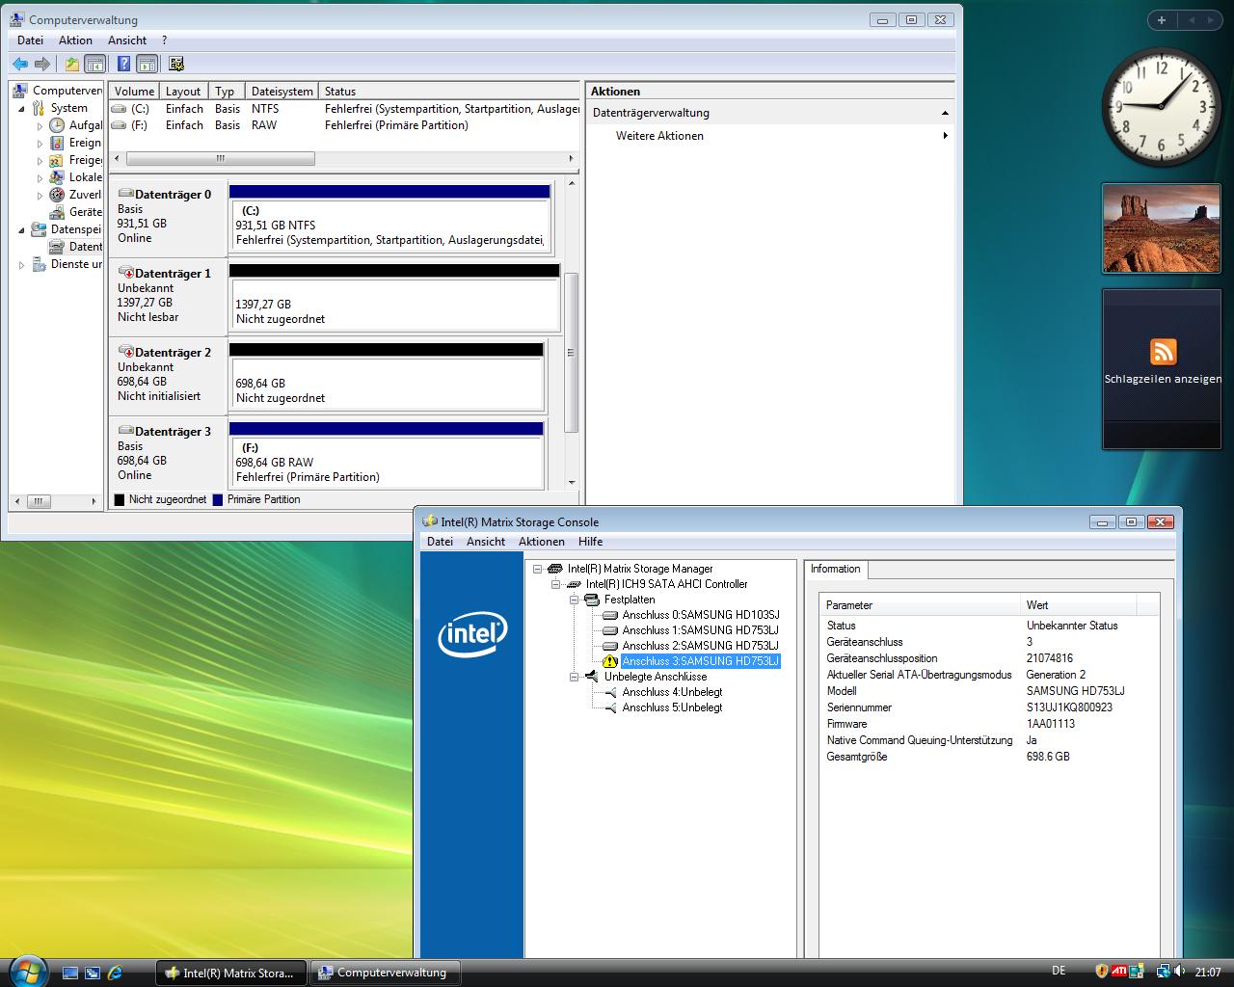1234x987 pixels.
Task: Collapse the Festplatten node
Action: 575,600
